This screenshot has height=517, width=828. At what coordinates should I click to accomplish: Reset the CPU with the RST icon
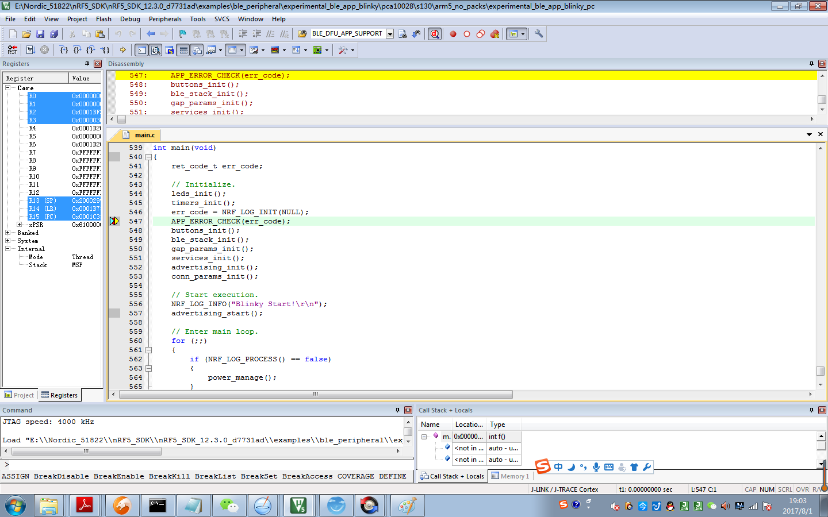tap(12, 50)
